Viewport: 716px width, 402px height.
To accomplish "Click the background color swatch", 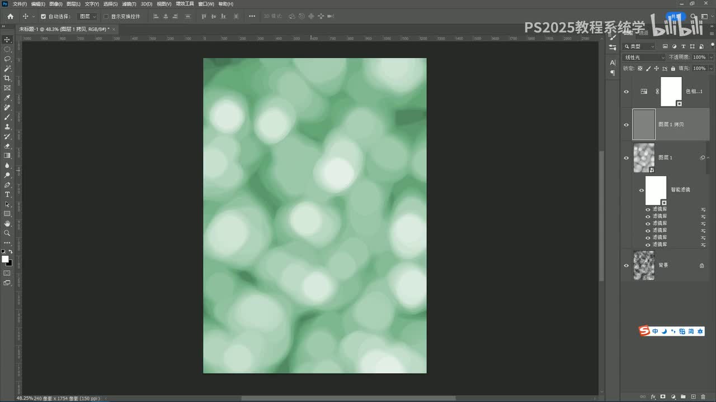I will [10, 263].
